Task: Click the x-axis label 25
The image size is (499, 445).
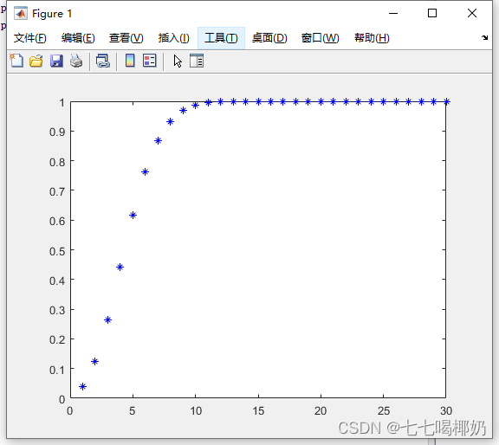Action: (384, 411)
